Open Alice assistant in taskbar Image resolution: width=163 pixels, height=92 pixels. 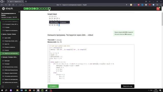coord(11,90)
